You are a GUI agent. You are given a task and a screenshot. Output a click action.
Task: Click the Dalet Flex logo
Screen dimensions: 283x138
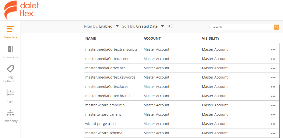(x=21, y=11)
